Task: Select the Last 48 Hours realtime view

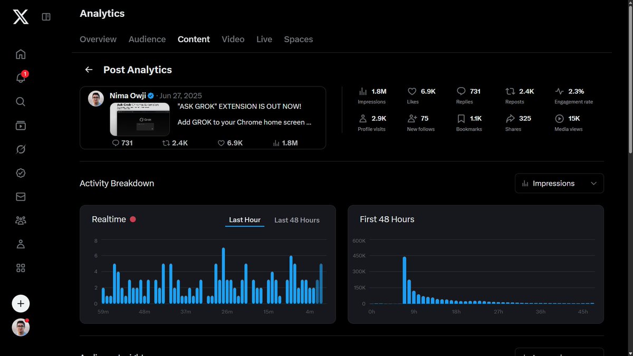Action: pos(297,220)
